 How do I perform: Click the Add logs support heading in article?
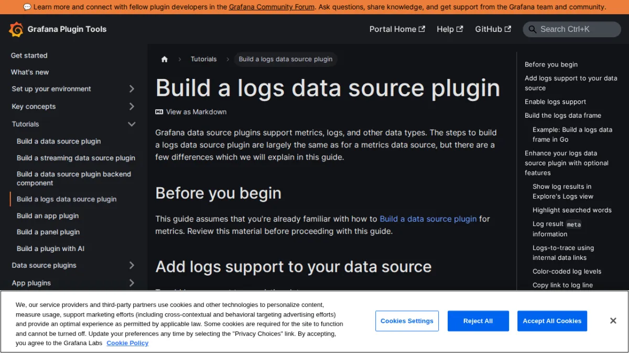(x=294, y=267)
